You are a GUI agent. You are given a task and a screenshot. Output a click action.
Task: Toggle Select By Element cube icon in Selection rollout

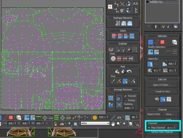point(174,42)
